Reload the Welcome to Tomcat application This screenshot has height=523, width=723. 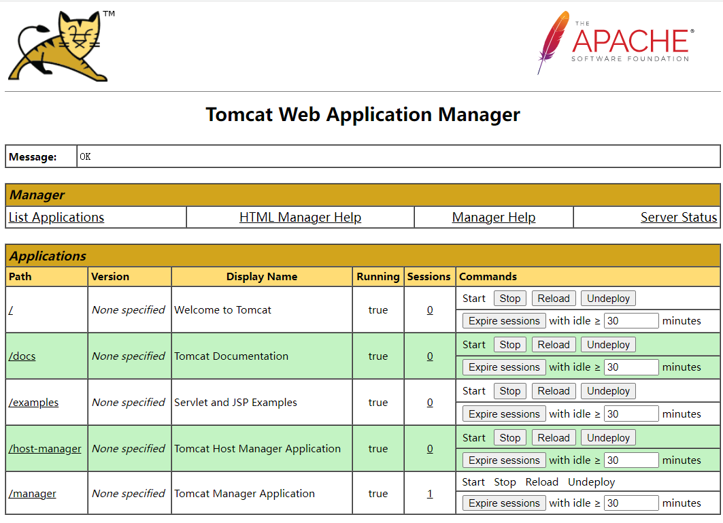[x=554, y=299]
